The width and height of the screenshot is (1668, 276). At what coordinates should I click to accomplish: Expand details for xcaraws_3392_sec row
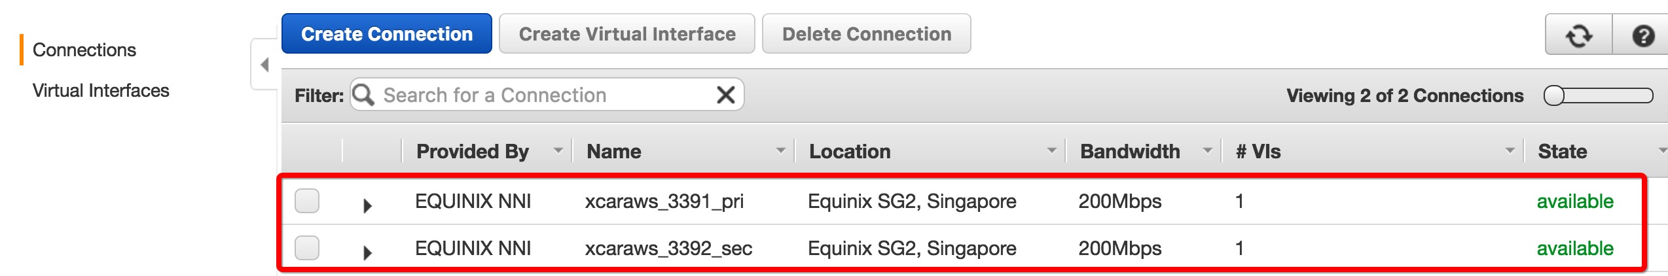pos(367,252)
